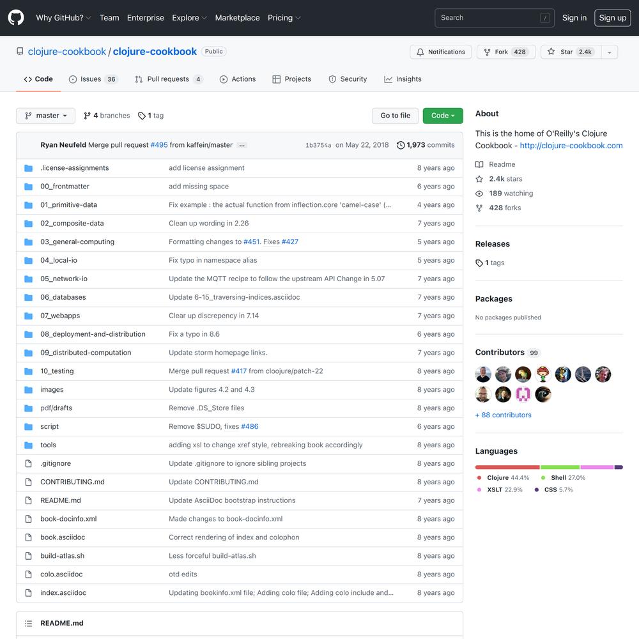The width and height of the screenshot is (639, 639).
Task: Click the Enterprise menu item
Action: (146, 18)
